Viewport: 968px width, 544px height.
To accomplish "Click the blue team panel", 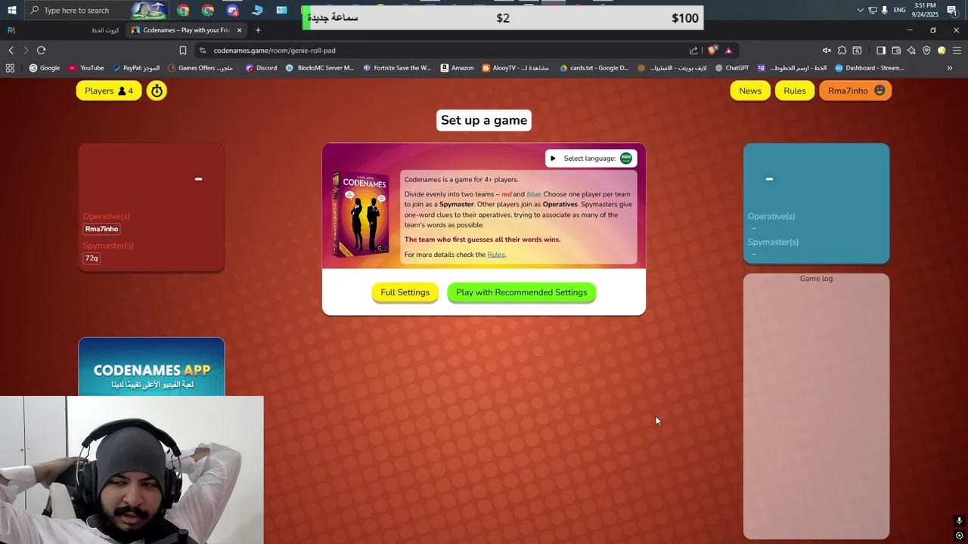I will [x=816, y=203].
